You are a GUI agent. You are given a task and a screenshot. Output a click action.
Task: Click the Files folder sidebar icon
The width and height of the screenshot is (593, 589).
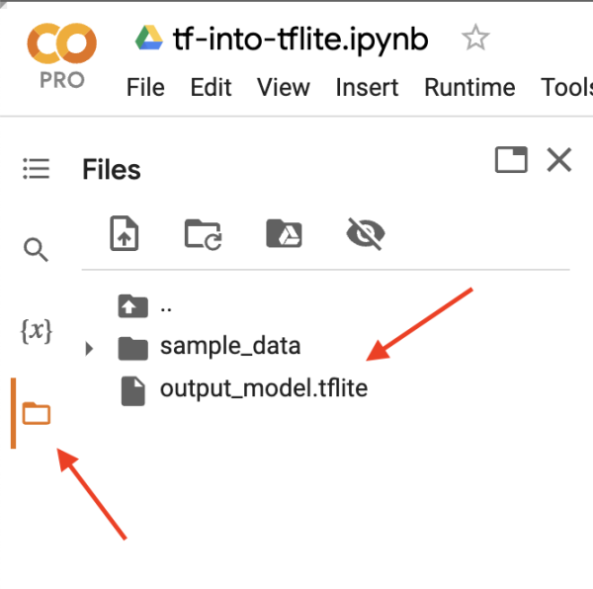[x=36, y=413]
